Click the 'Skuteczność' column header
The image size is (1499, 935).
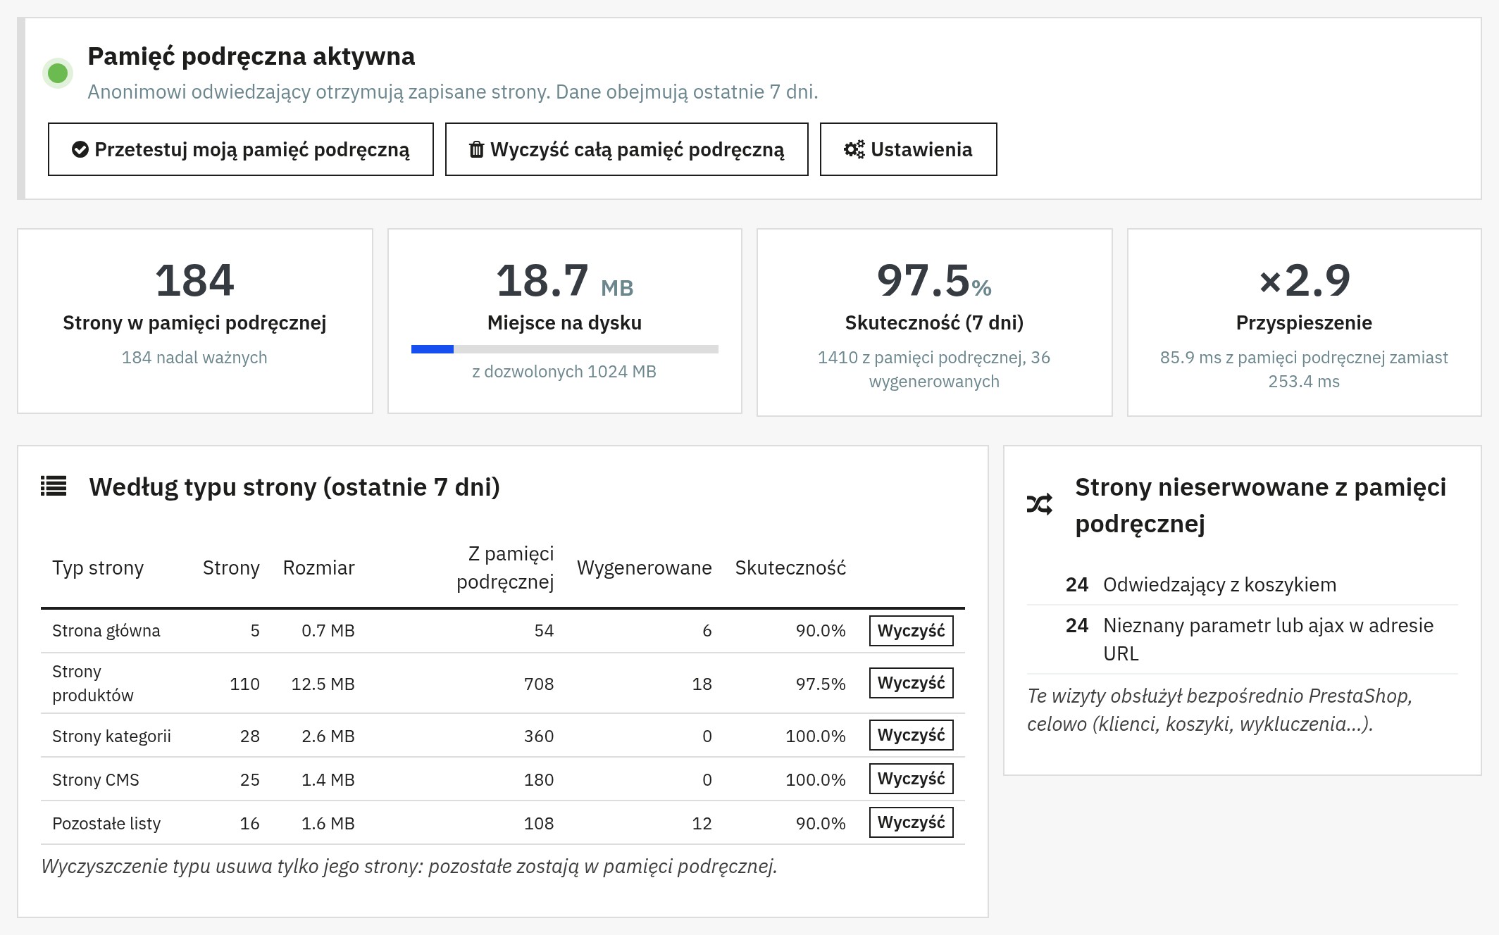[x=790, y=567]
